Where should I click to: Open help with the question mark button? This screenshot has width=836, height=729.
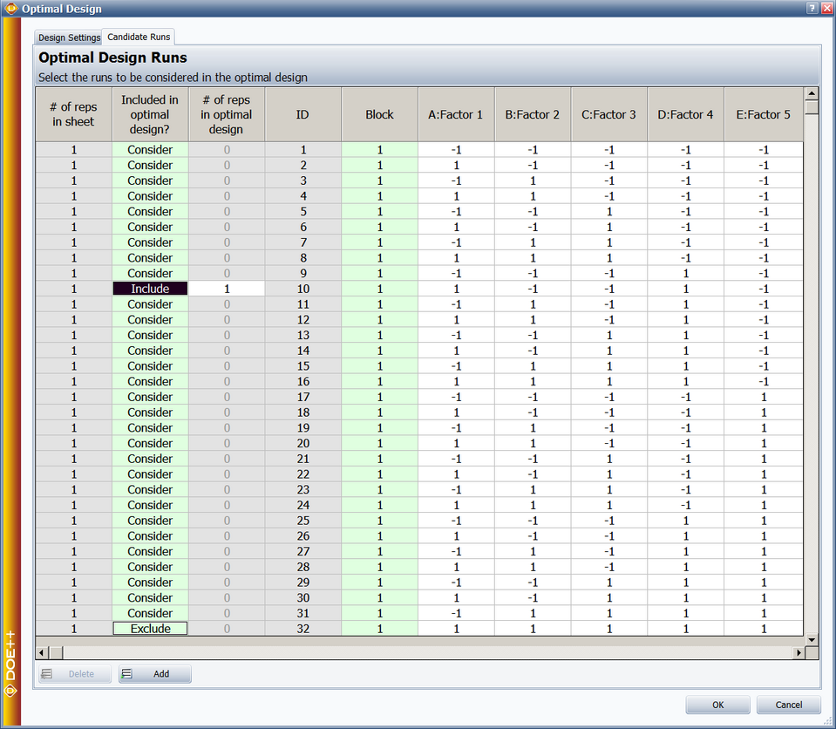pos(812,8)
